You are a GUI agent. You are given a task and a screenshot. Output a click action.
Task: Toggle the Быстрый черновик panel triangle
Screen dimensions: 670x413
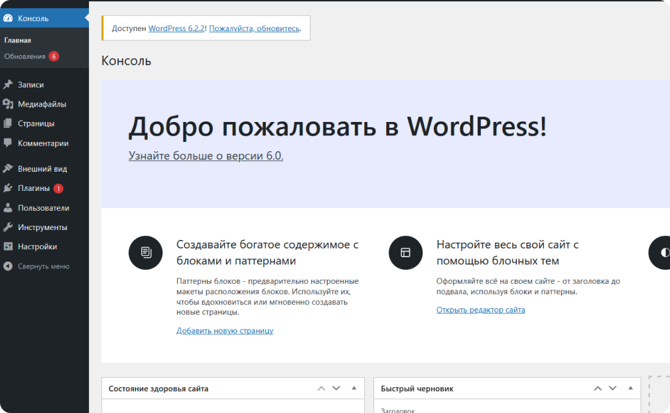coord(630,388)
